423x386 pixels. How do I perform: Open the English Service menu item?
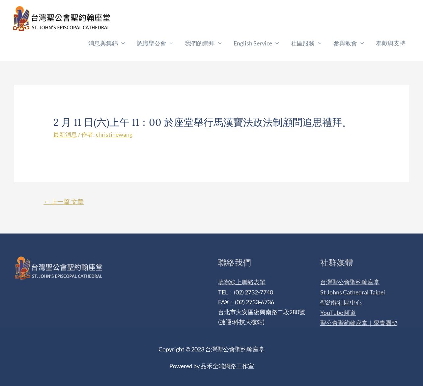[x=253, y=43]
